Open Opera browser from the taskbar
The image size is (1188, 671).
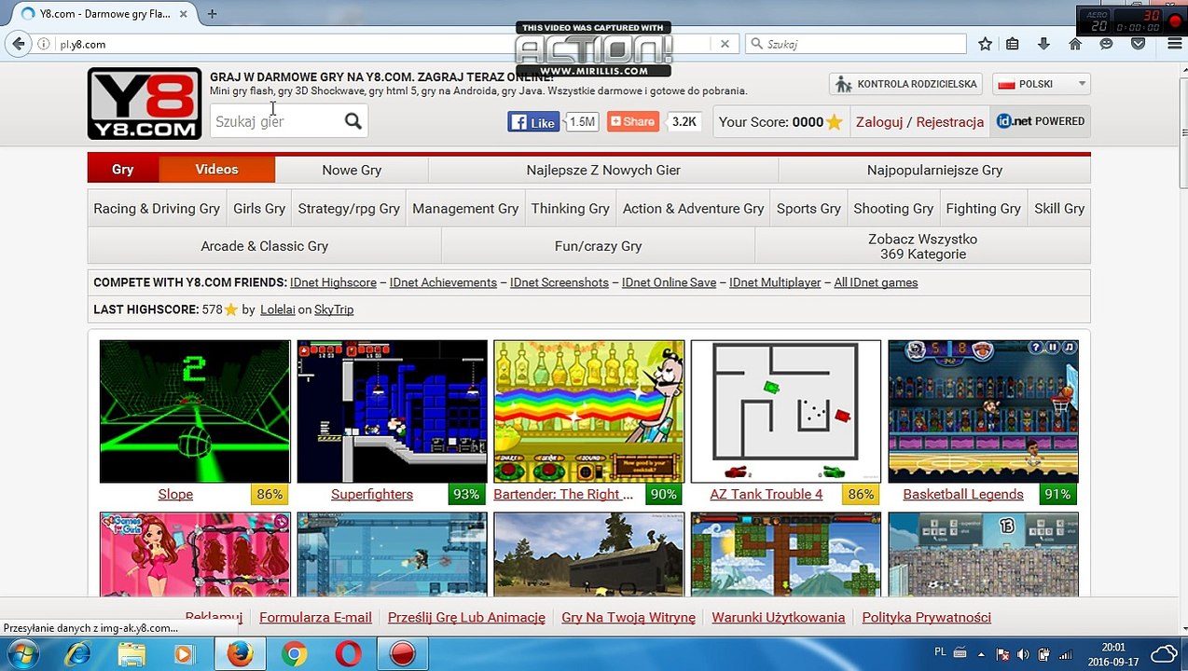point(348,654)
